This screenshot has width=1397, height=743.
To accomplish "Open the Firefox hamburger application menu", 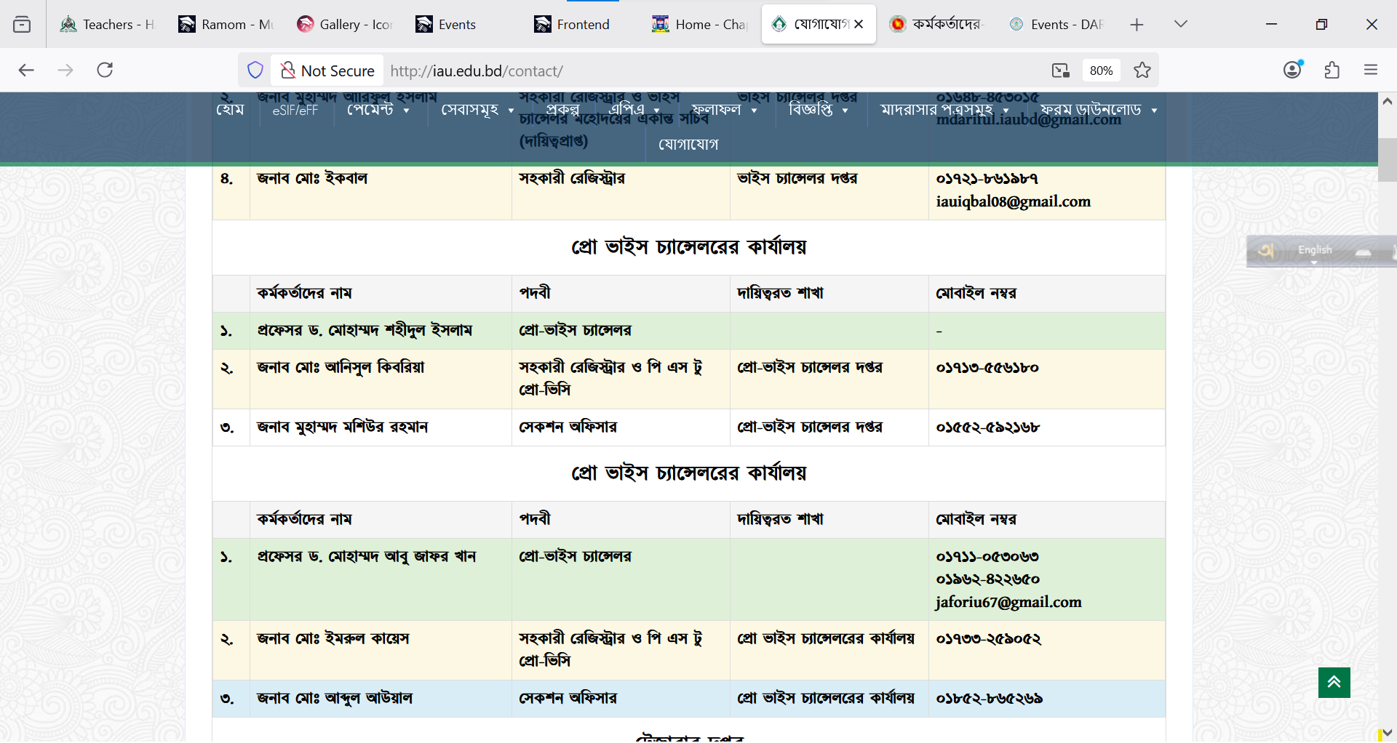I will click(x=1371, y=70).
